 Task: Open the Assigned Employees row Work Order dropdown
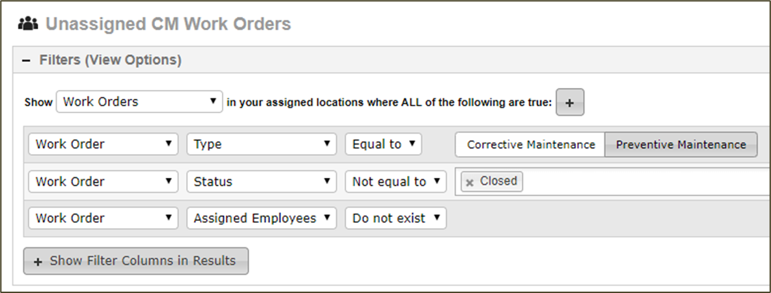(x=103, y=219)
